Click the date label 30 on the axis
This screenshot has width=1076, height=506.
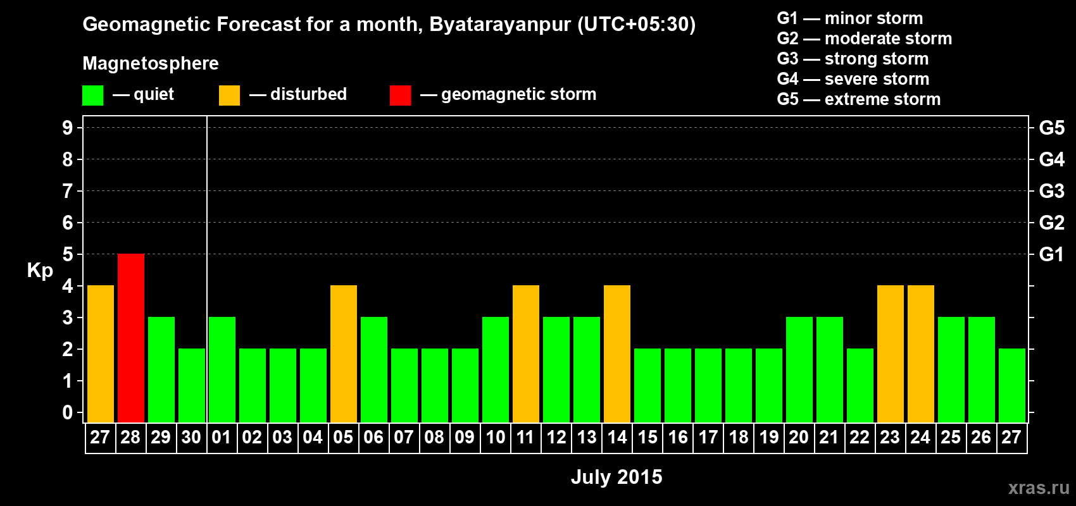(x=191, y=438)
